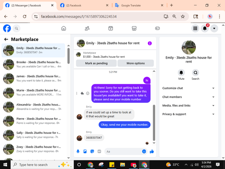Open conversation info purple icon
The width and height of the screenshot is (225, 169).
pyautogui.click(x=150, y=43)
